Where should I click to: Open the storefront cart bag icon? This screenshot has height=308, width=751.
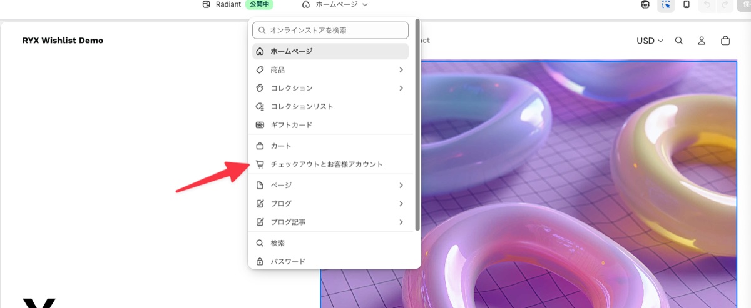(725, 41)
